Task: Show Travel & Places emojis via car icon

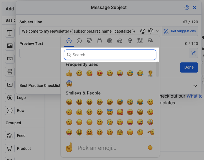Action: (120, 41)
